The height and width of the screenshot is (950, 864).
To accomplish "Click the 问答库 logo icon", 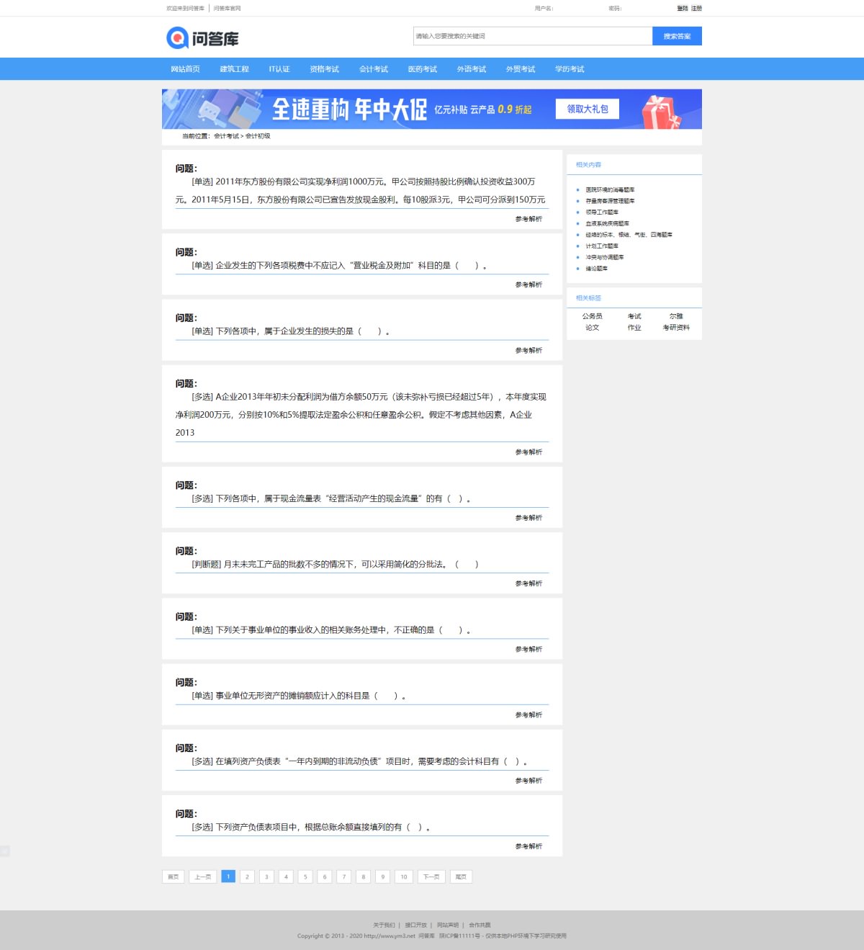I will (x=177, y=37).
